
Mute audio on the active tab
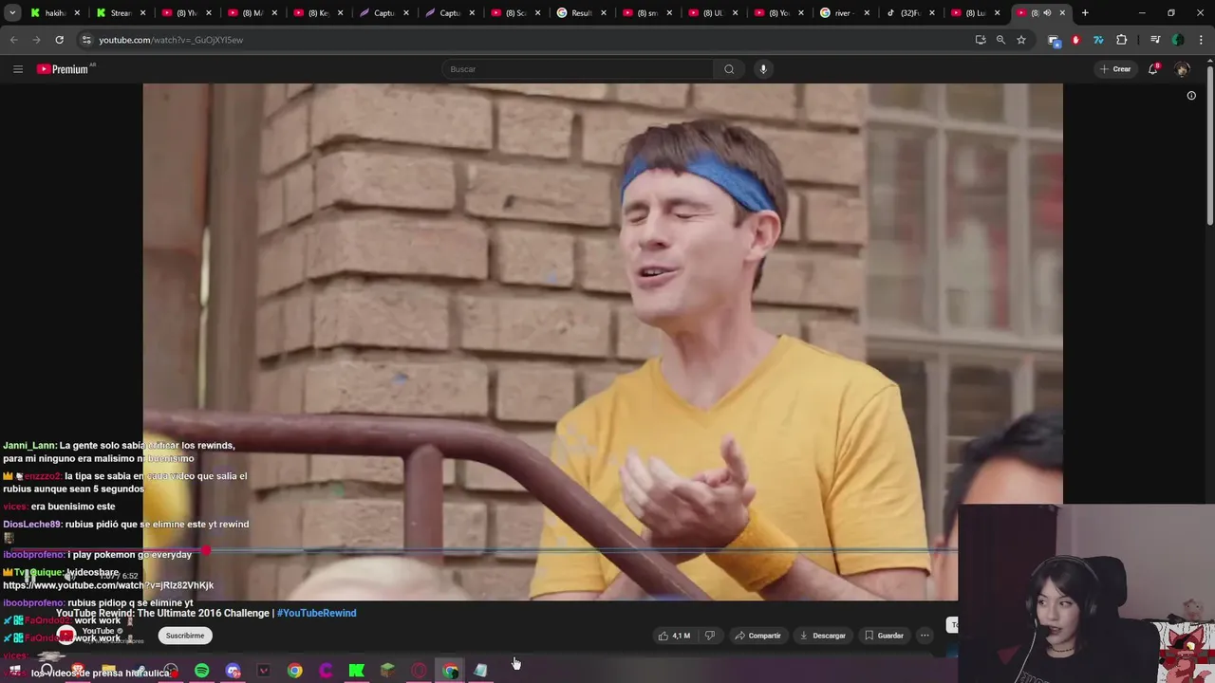tap(1047, 13)
